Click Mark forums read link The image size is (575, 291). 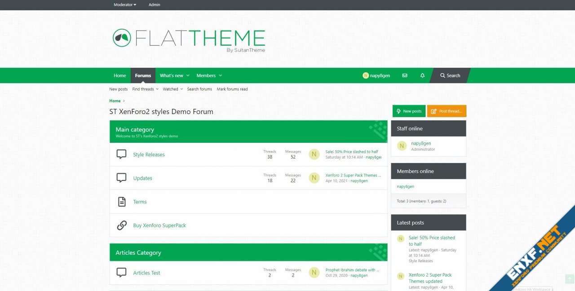pos(232,89)
